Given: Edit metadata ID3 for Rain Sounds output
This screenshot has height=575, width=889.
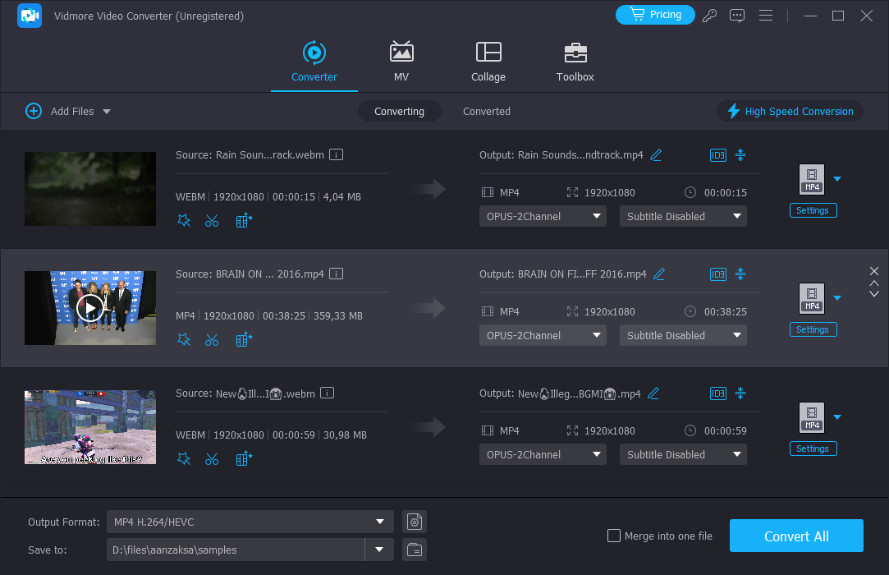Looking at the screenshot, I should (x=717, y=155).
